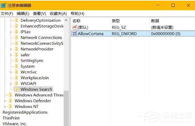Click the Network Connections folder icon
195x126 pixels.
[16, 38]
